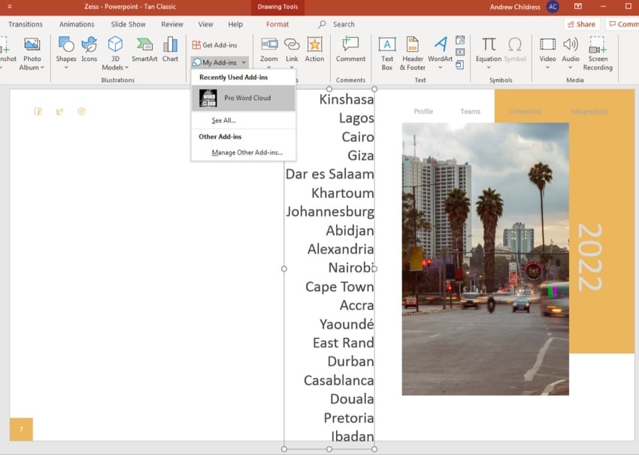Image resolution: width=639 pixels, height=455 pixels.
Task: Expand the 3D Models dropdown
Action: [115, 68]
